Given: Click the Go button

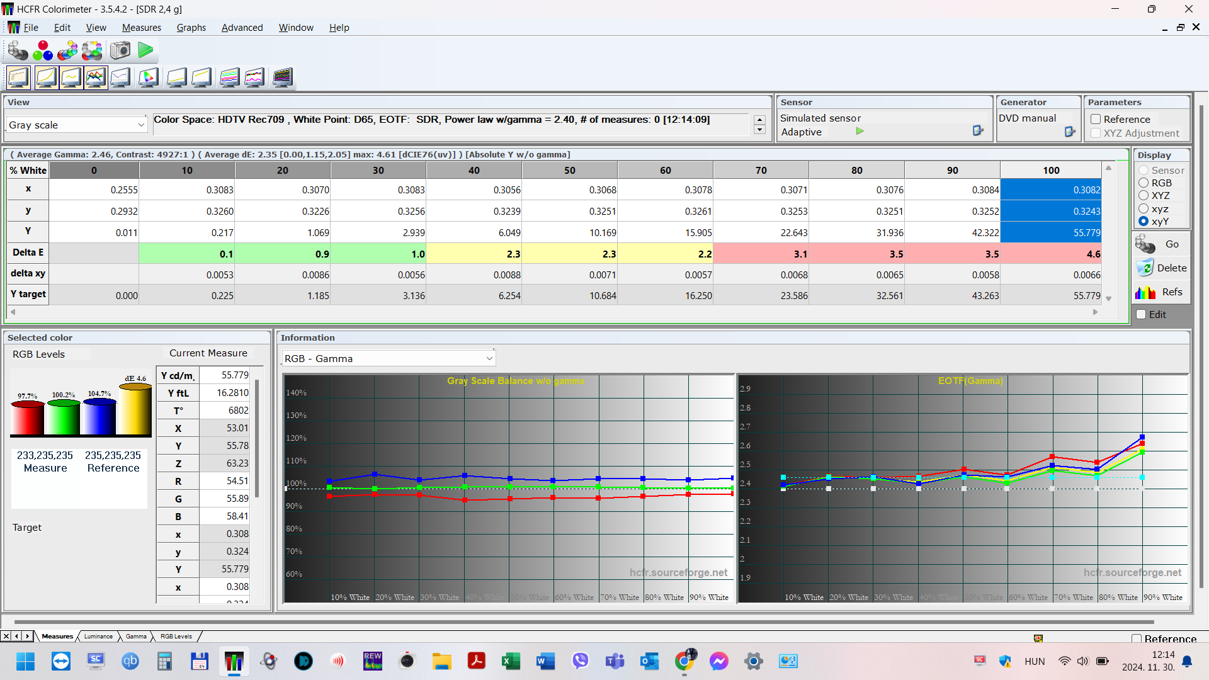Looking at the screenshot, I should [1161, 244].
